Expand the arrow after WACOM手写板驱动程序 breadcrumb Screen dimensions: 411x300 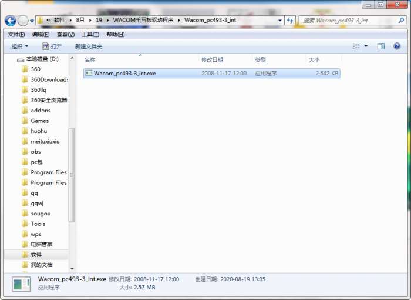[179, 20]
